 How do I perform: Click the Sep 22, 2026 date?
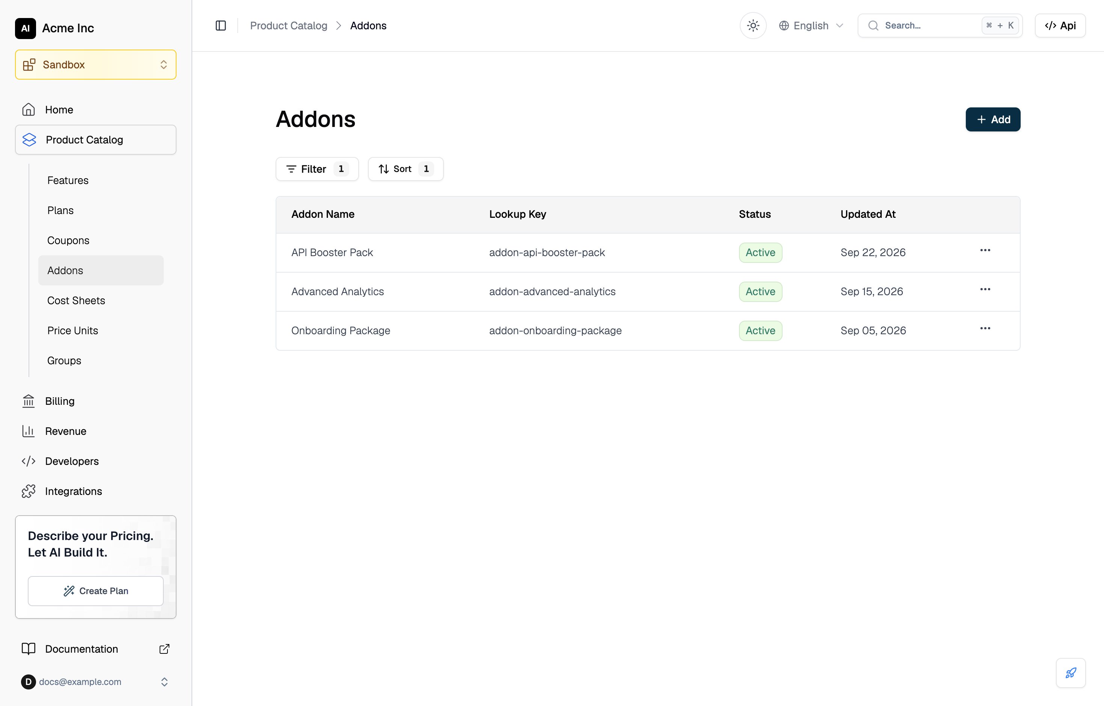[873, 253]
